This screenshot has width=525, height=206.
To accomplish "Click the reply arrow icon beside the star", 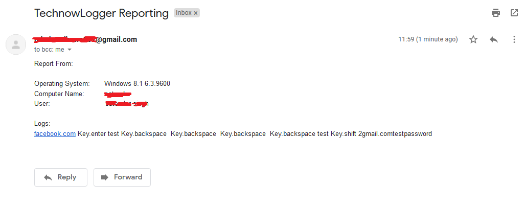I will coord(493,39).
